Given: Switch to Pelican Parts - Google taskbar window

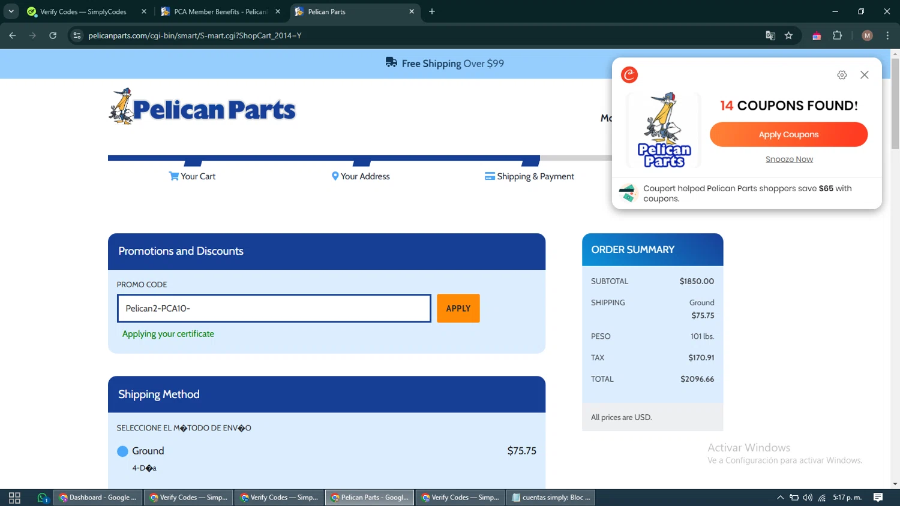Looking at the screenshot, I should pyautogui.click(x=370, y=498).
